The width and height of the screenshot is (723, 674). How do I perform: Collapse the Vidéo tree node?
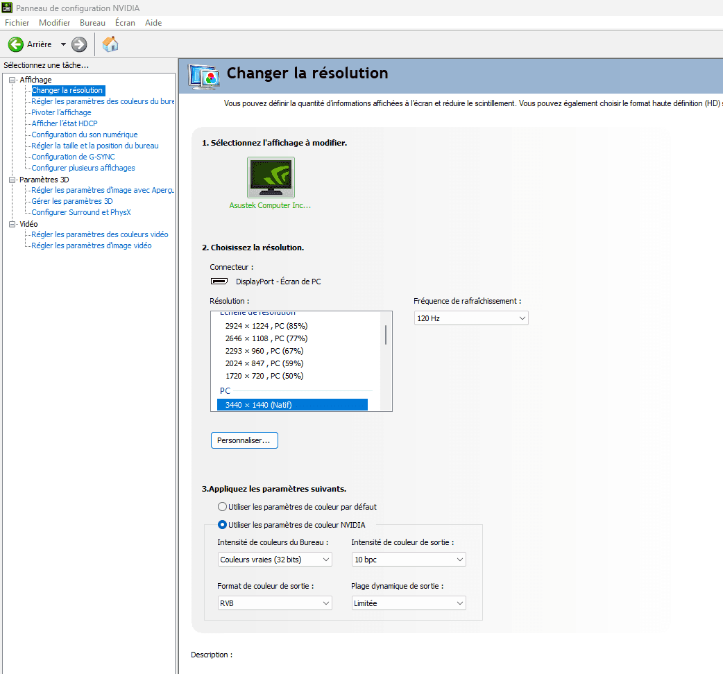tap(12, 224)
